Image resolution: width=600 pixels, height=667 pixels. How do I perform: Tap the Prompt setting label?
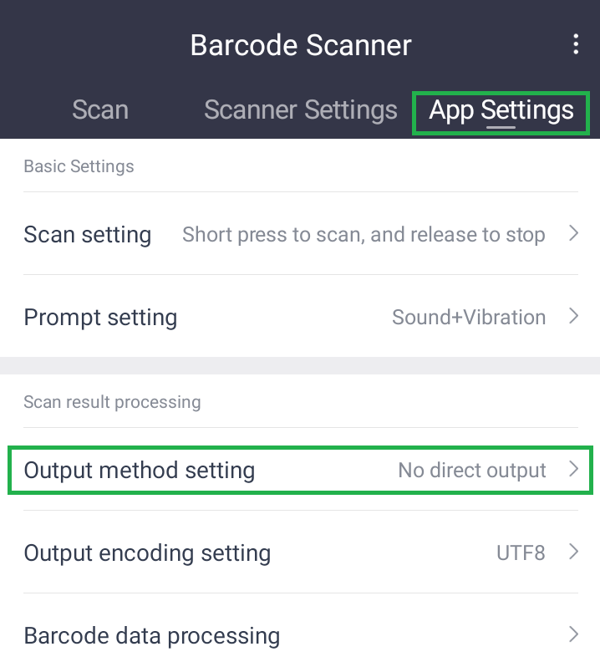coord(100,318)
